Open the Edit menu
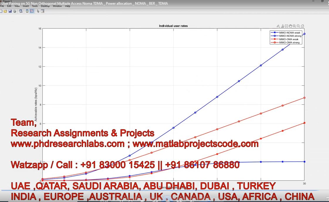The height and width of the screenshot is (202, 329). tap(9, 6)
